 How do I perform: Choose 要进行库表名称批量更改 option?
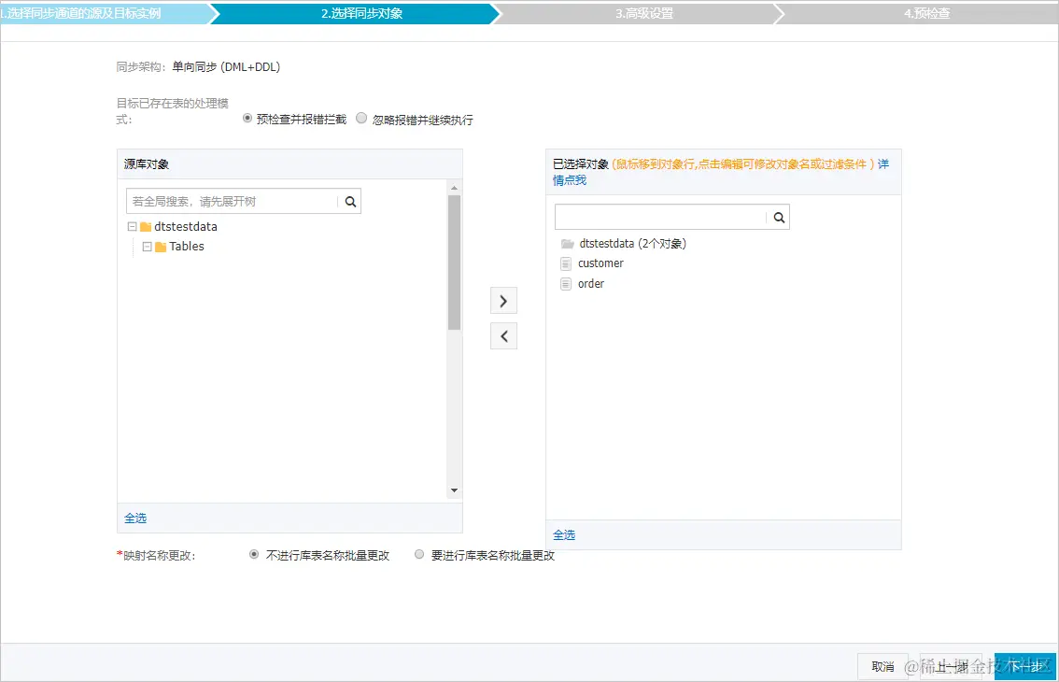419,554
